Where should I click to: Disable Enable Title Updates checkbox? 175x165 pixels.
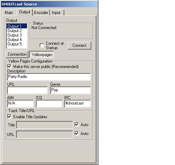9,117
